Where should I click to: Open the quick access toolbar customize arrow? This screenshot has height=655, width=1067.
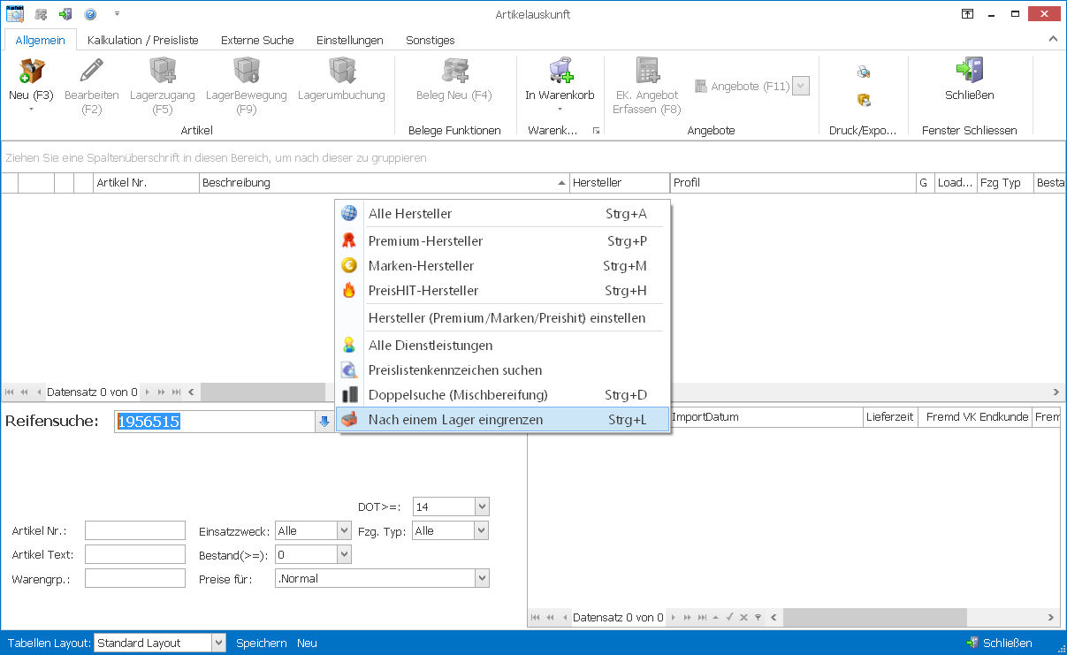point(117,14)
